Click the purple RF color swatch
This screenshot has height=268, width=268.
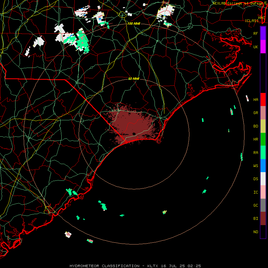pos(263,33)
